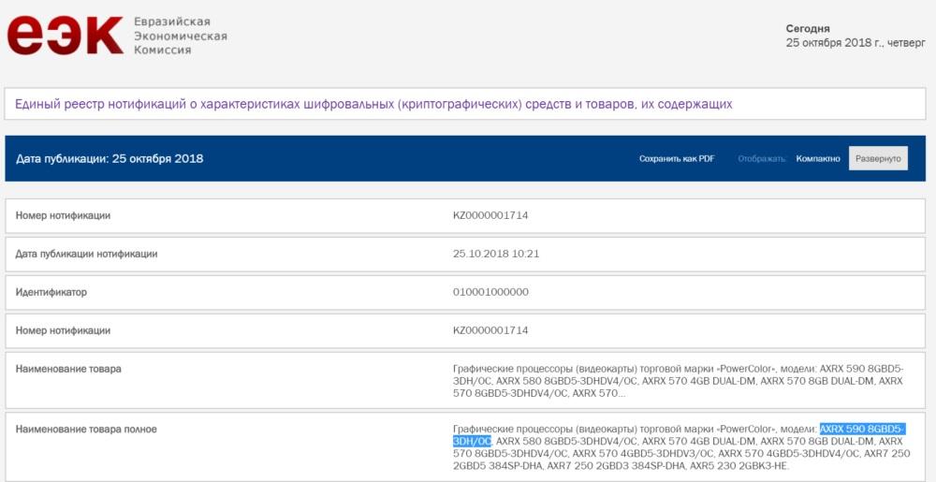Click Сохранить как PDF
This screenshot has width=936, height=482.
coord(677,159)
